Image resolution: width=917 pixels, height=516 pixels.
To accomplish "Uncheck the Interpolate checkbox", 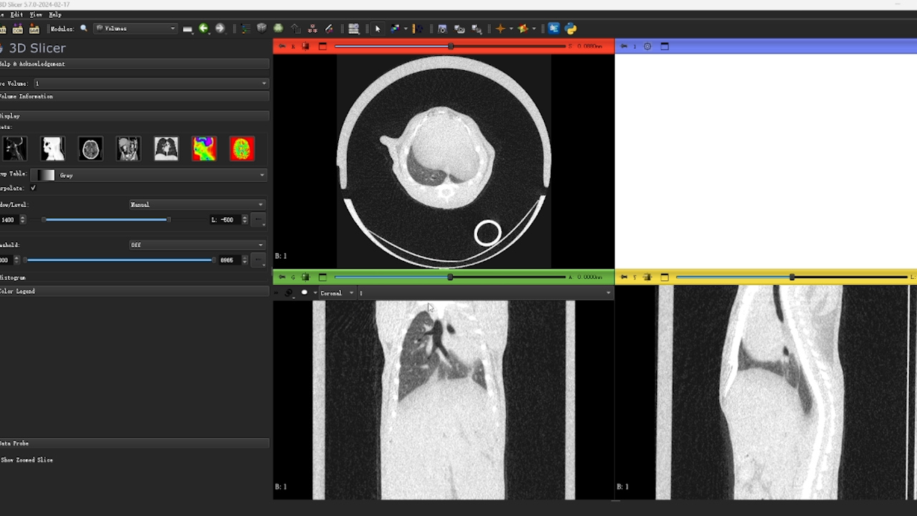I will 33,188.
